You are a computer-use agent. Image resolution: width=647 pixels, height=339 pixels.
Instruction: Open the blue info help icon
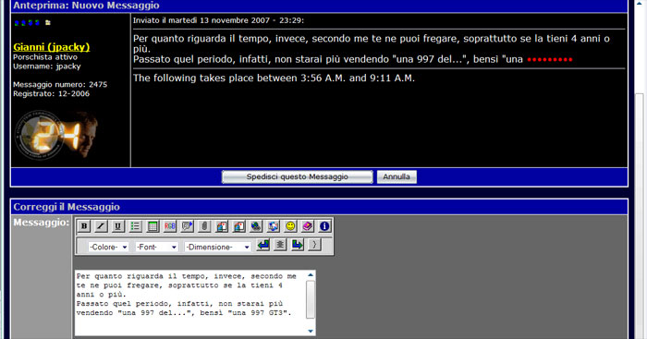click(324, 226)
